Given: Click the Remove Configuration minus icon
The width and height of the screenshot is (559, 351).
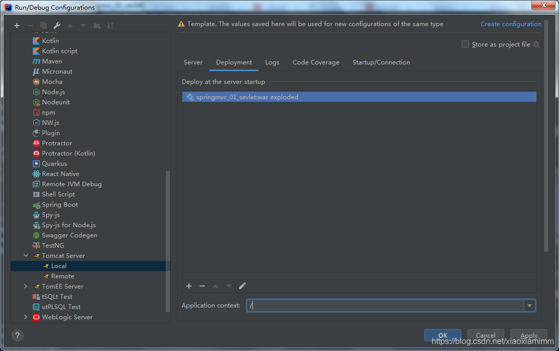Looking at the screenshot, I should pos(30,26).
